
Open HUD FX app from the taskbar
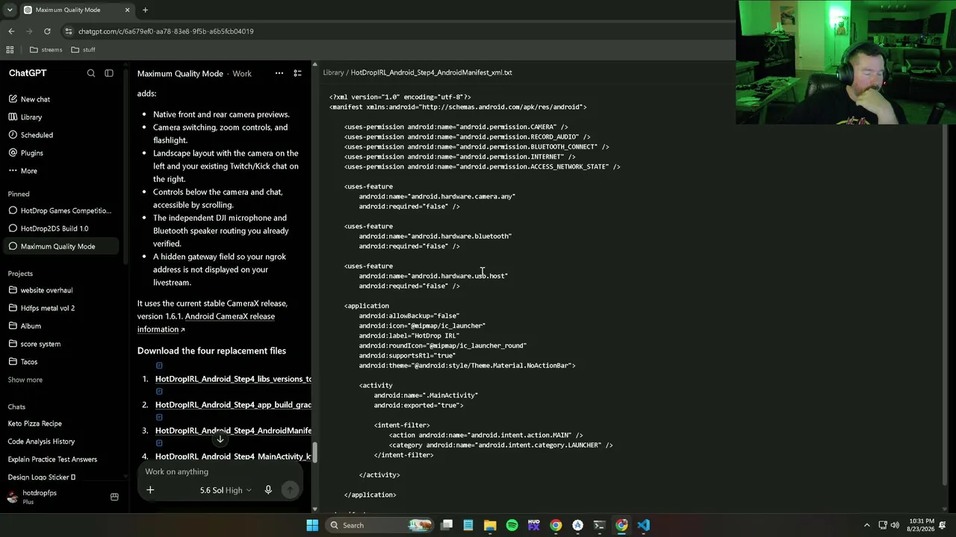533,525
